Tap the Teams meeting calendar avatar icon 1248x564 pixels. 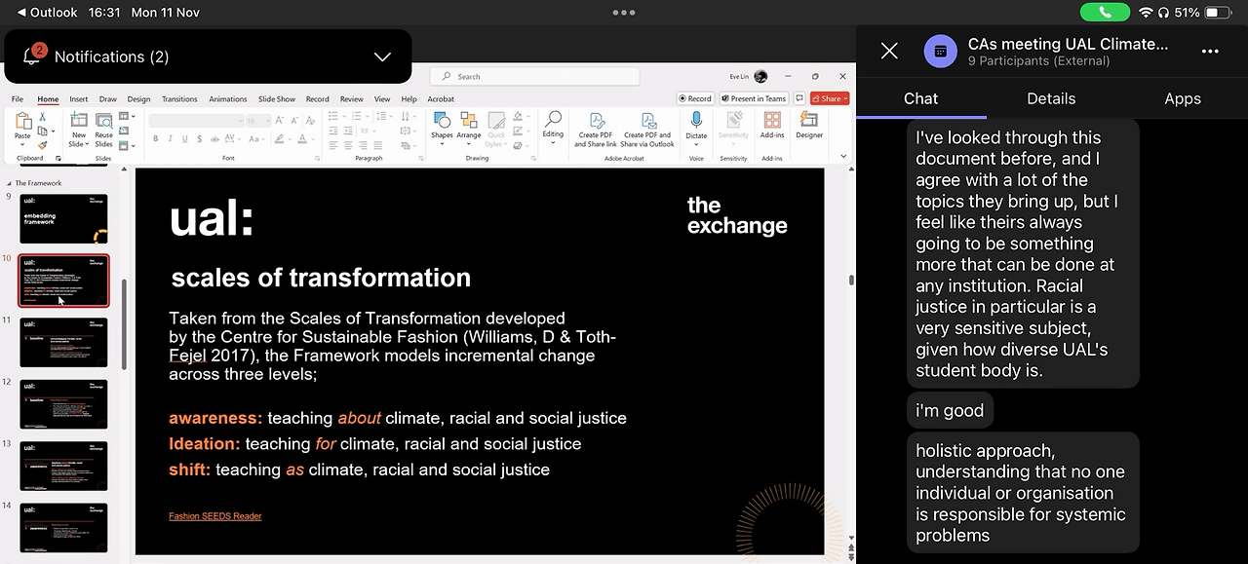coord(940,51)
